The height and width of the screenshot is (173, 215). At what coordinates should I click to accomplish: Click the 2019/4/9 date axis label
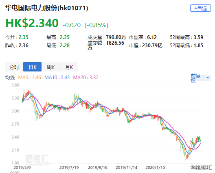tap(22, 168)
